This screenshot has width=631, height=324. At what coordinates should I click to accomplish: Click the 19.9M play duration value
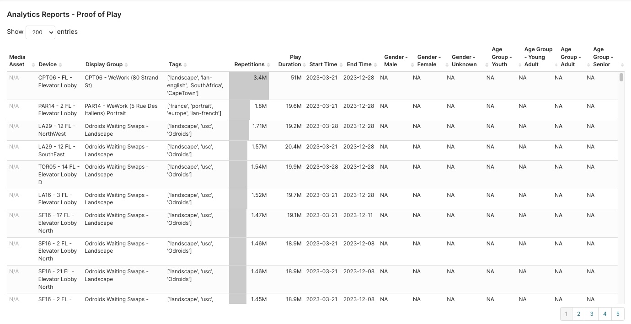pos(294,167)
